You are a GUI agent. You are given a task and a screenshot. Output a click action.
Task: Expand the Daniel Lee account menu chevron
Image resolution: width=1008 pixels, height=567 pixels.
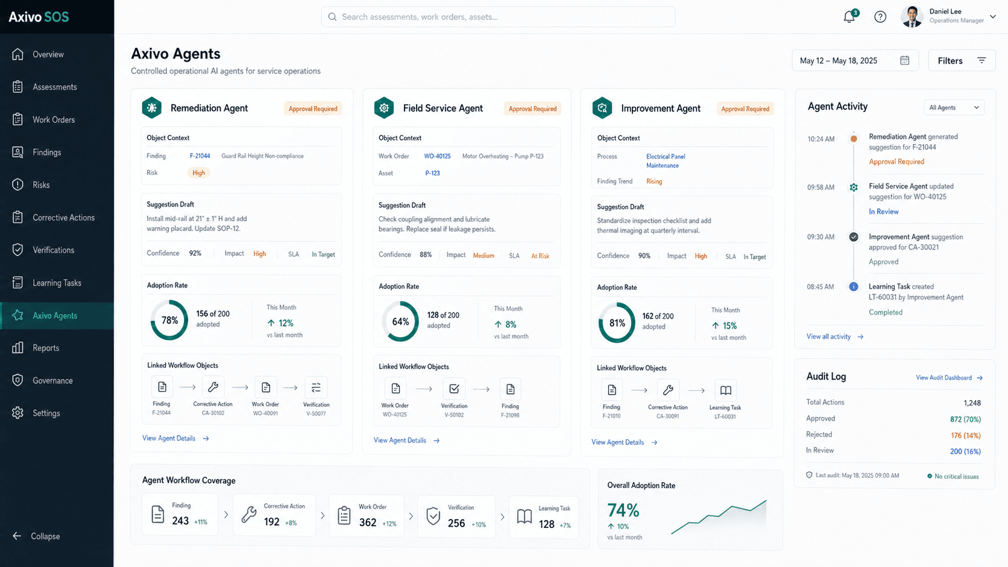pyautogui.click(x=993, y=16)
